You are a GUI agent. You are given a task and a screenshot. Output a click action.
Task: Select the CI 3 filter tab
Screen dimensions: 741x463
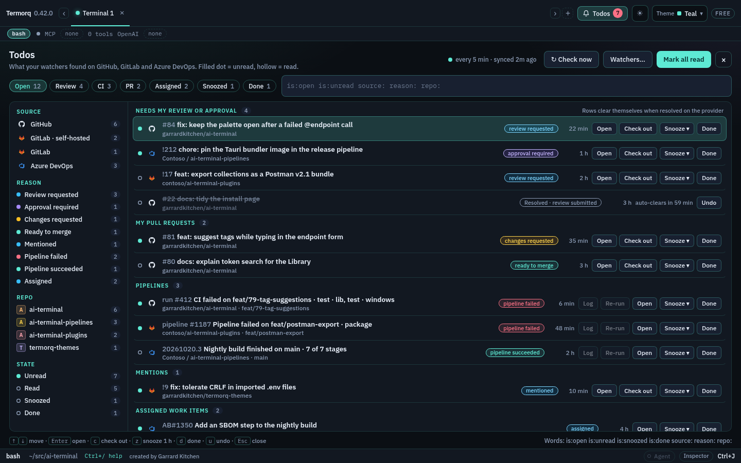coord(104,86)
